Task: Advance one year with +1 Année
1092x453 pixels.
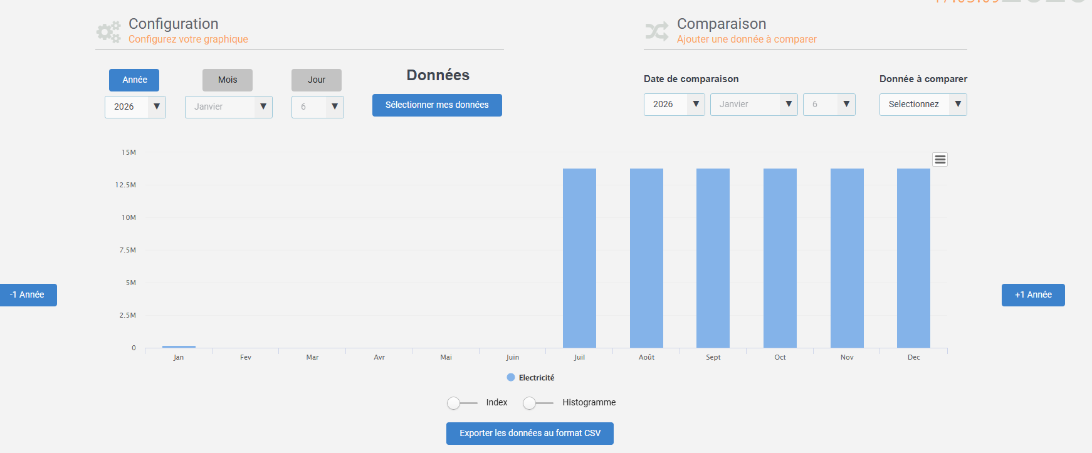Action: 1033,295
